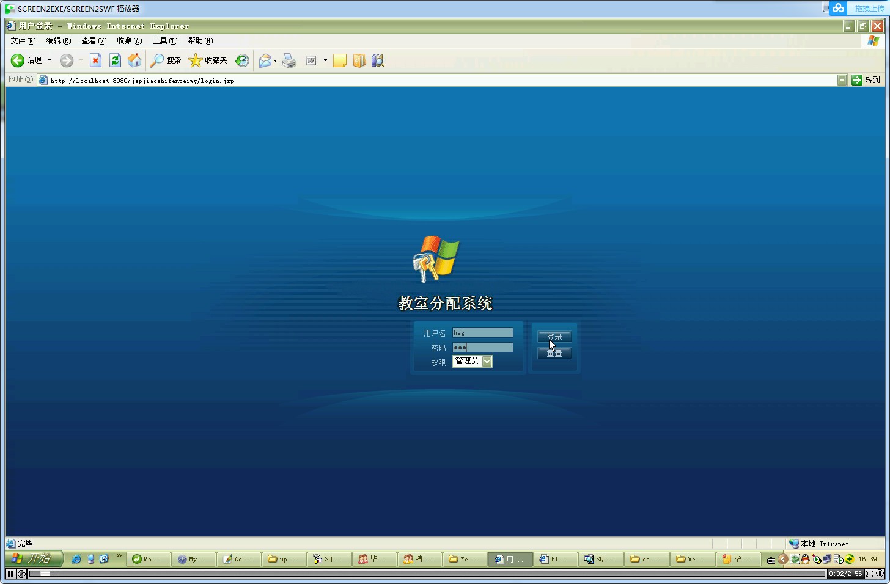Viewport: 890px width, 584px height.
Task: Open the 开始 (Start) menu
Action: coord(34,559)
